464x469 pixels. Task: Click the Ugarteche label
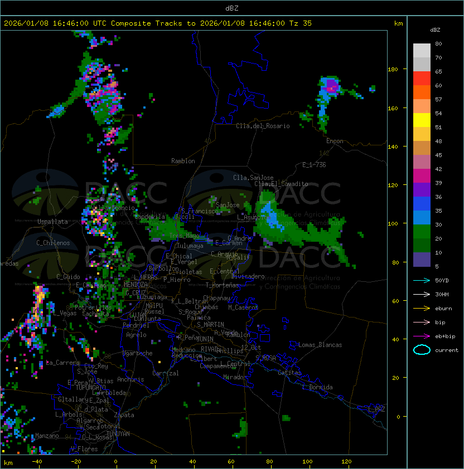(x=138, y=353)
